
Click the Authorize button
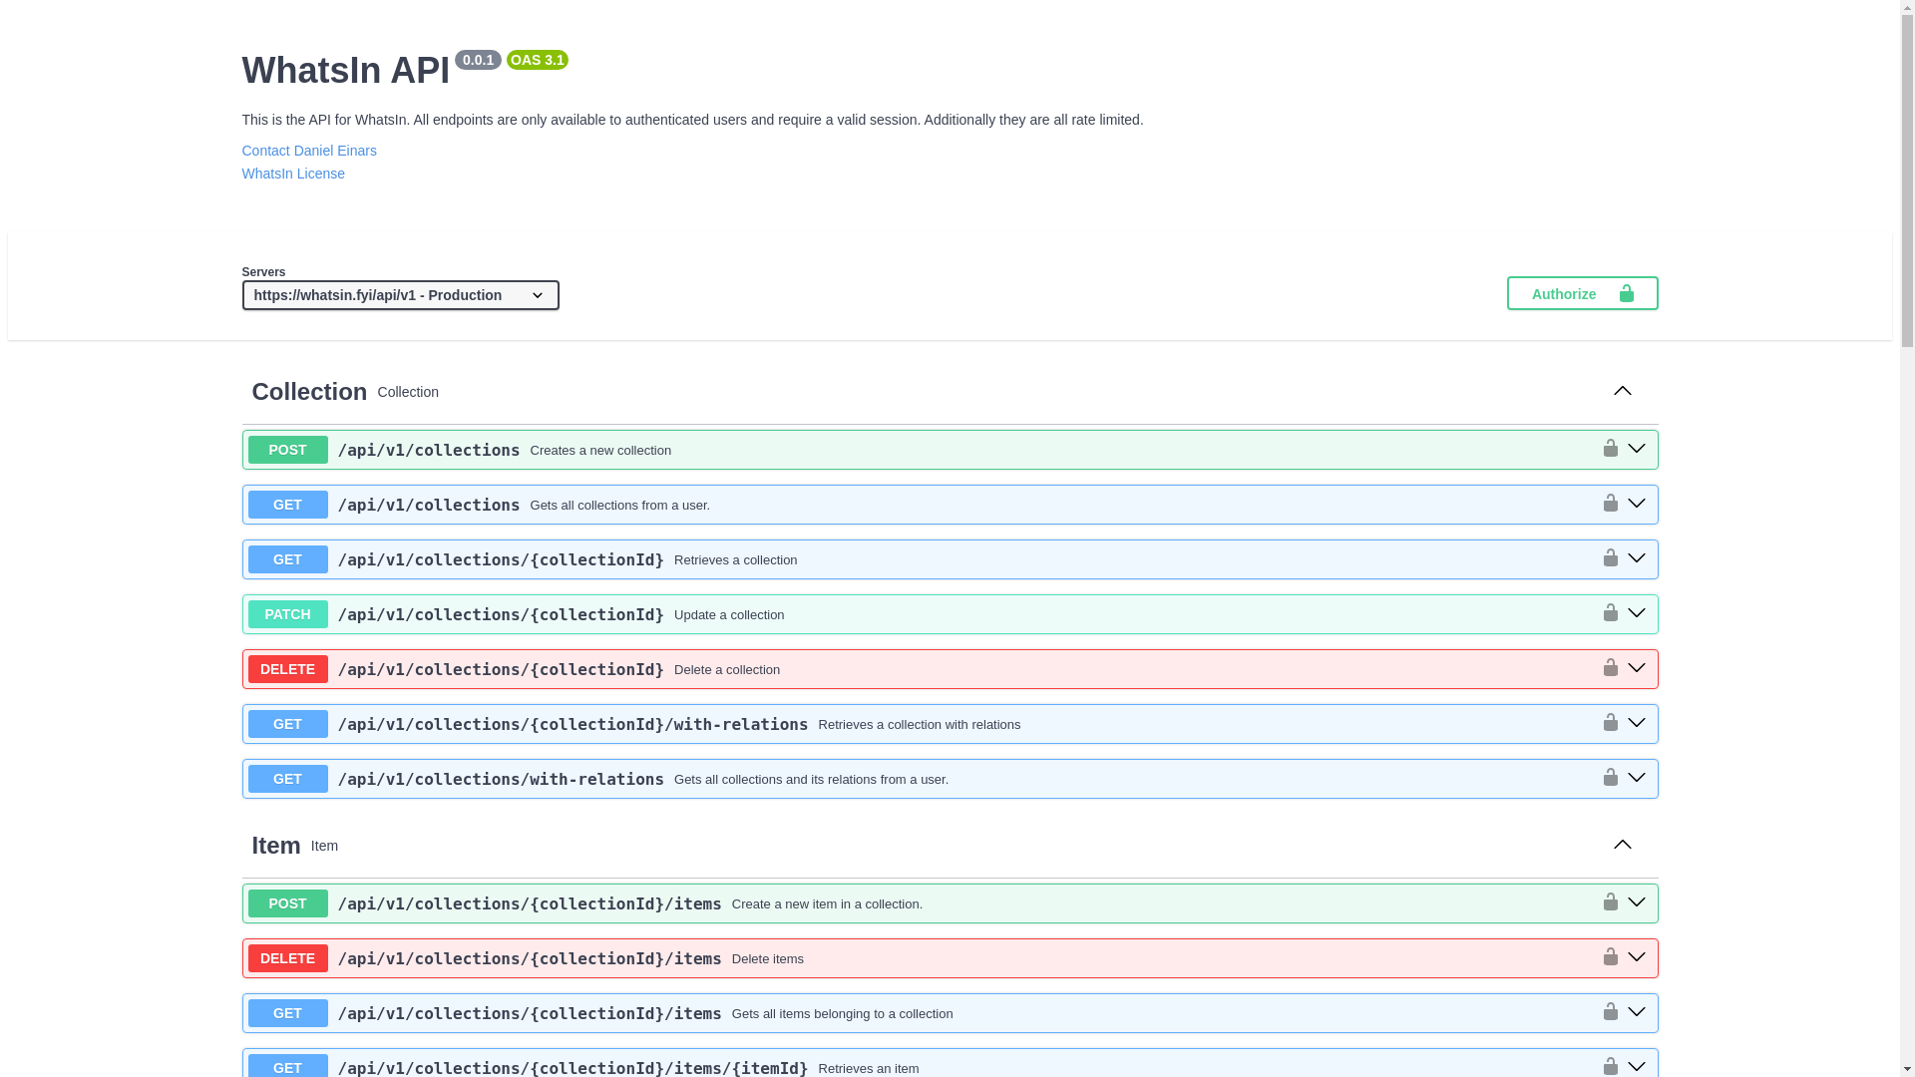pos(1582,293)
